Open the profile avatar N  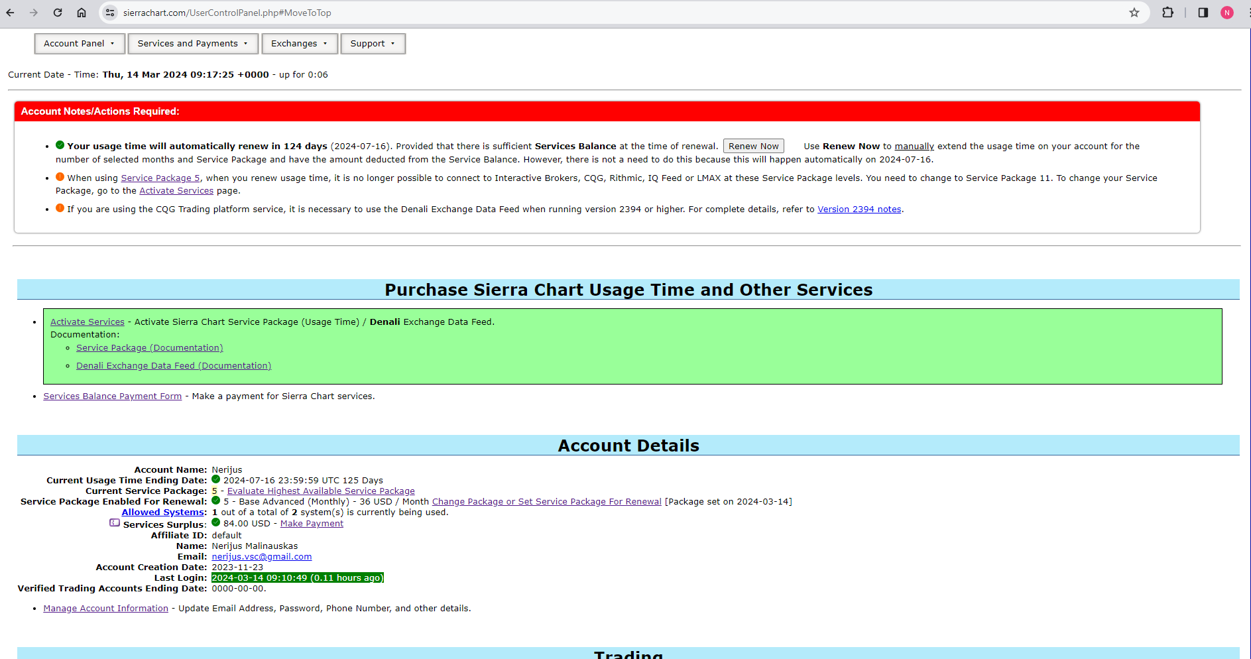point(1227,13)
